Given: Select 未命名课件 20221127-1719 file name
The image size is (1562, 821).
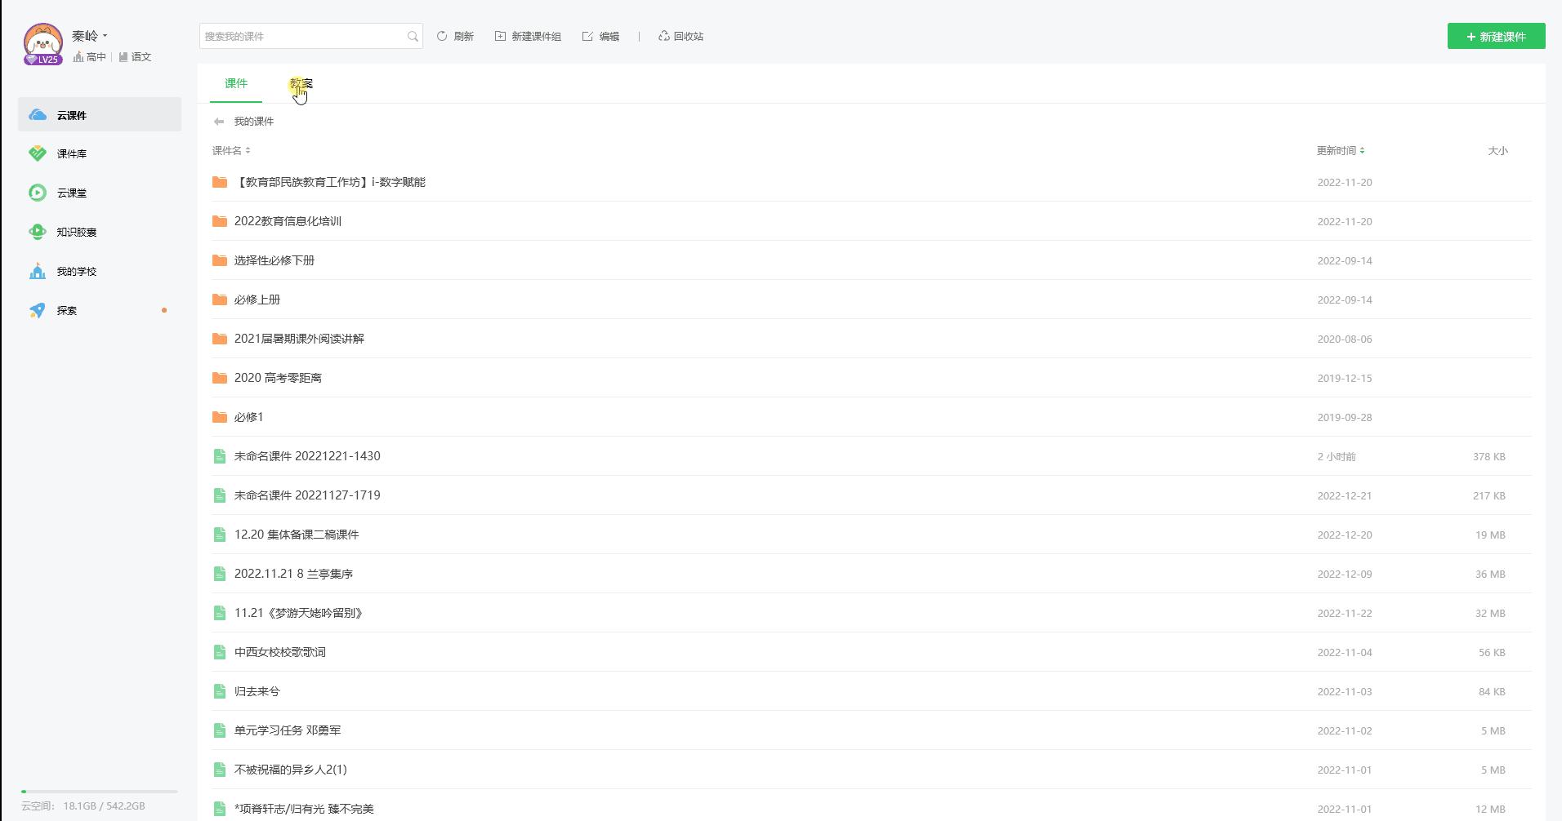Looking at the screenshot, I should [x=307, y=495].
